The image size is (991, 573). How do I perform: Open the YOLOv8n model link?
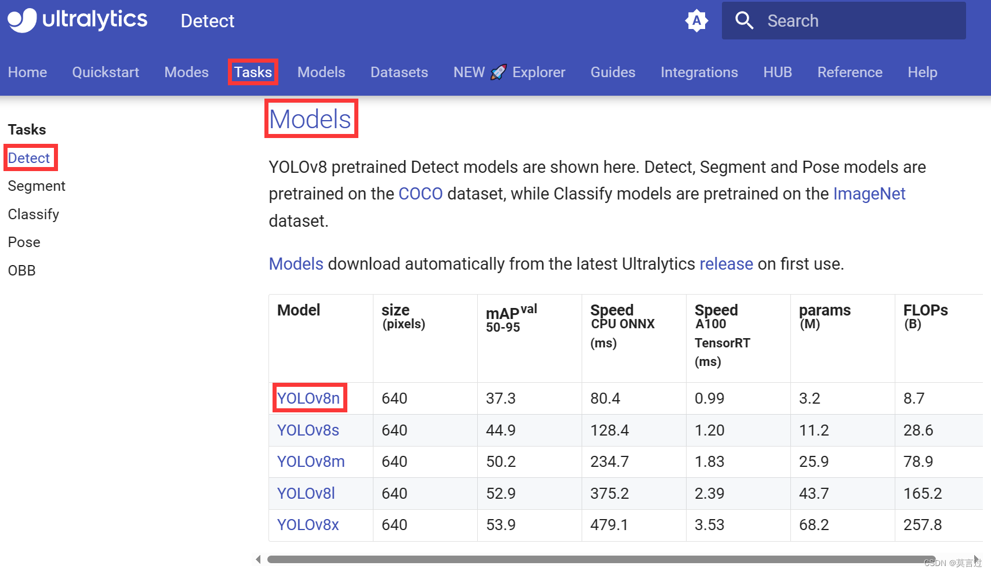(309, 398)
